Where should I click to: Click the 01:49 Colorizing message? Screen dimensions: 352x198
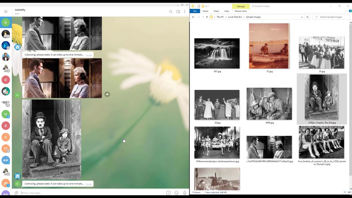pos(58,55)
